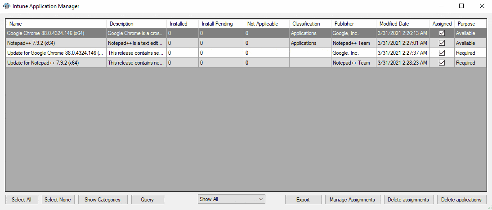This screenshot has height=210, width=492.
Task: Click modified date 3/31/2021 2:26:13 AM
Action: [x=402, y=33]
